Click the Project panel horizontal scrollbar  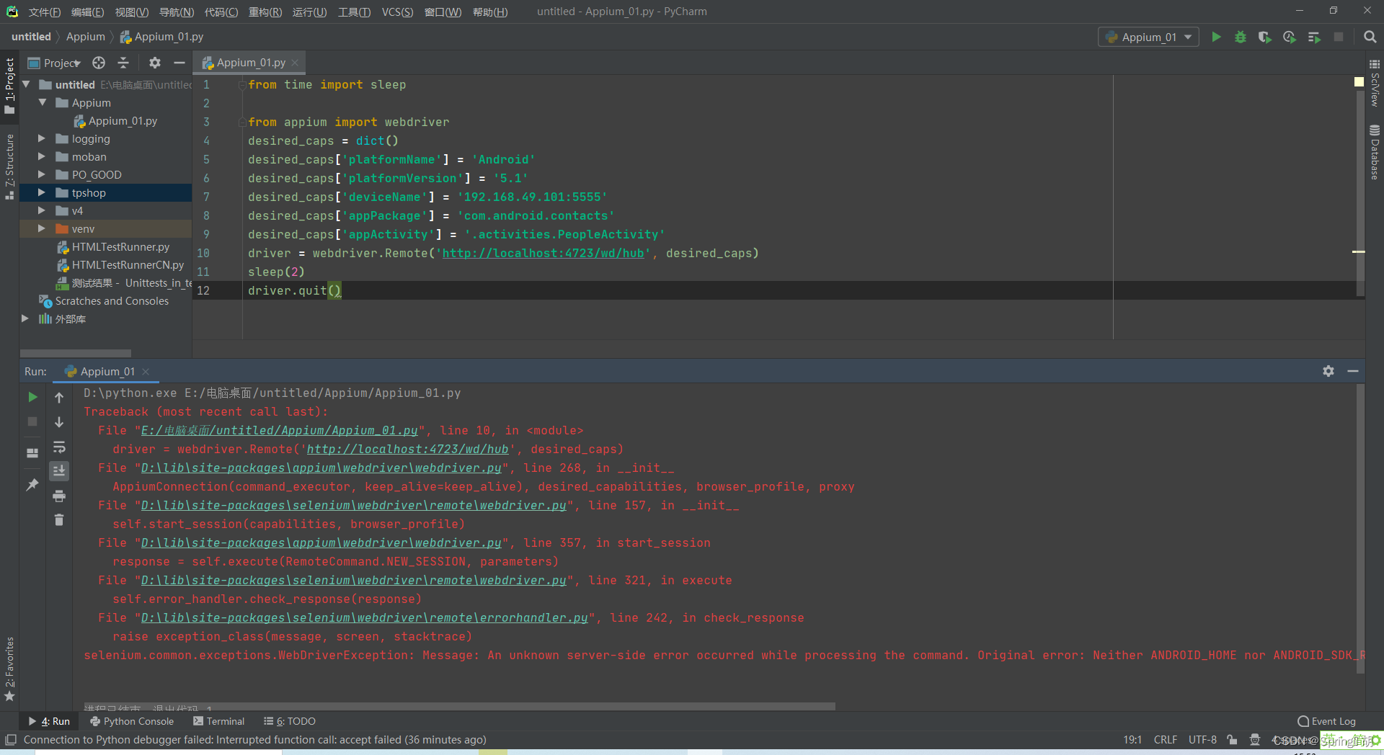[76, 353]
